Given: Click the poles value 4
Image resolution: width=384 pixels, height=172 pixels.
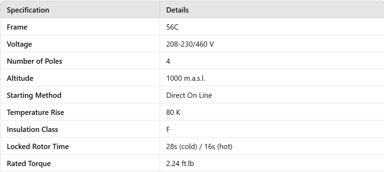Looking at the screenshot, I should [x=168, y=61].
